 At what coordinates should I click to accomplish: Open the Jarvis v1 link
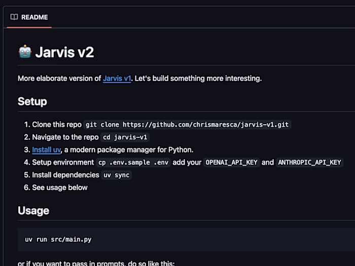point(117,79)
